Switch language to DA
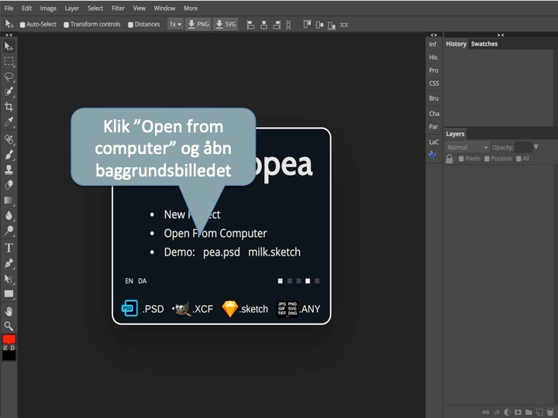Image resolution: width=558 pixels, height=418 pixels. coord(143,281)
